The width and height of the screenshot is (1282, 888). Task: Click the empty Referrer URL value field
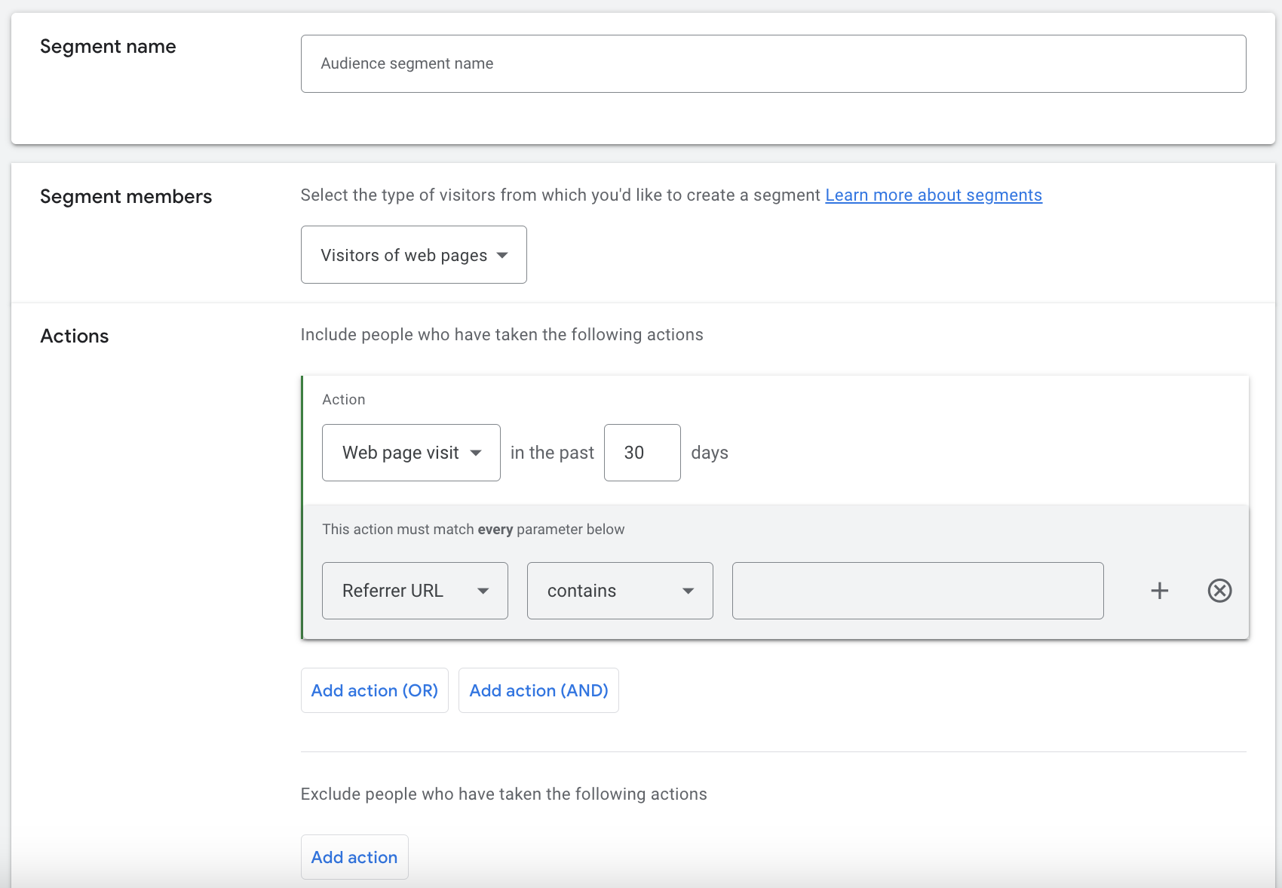click(x=918, y=591)
